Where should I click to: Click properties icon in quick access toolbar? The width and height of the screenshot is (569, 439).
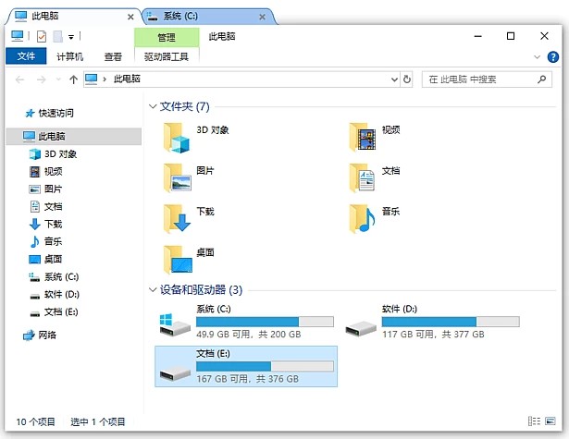tap(40, 36)
